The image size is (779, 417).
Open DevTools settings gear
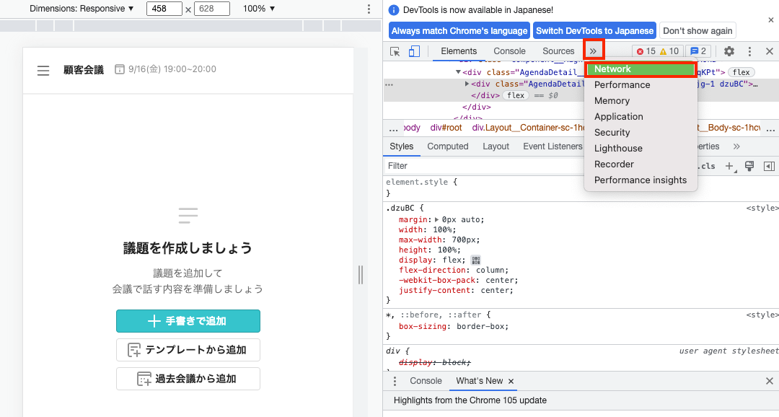729,51
